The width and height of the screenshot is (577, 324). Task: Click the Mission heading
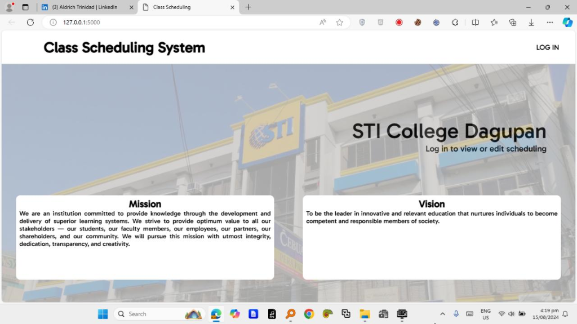coord(145,204)
